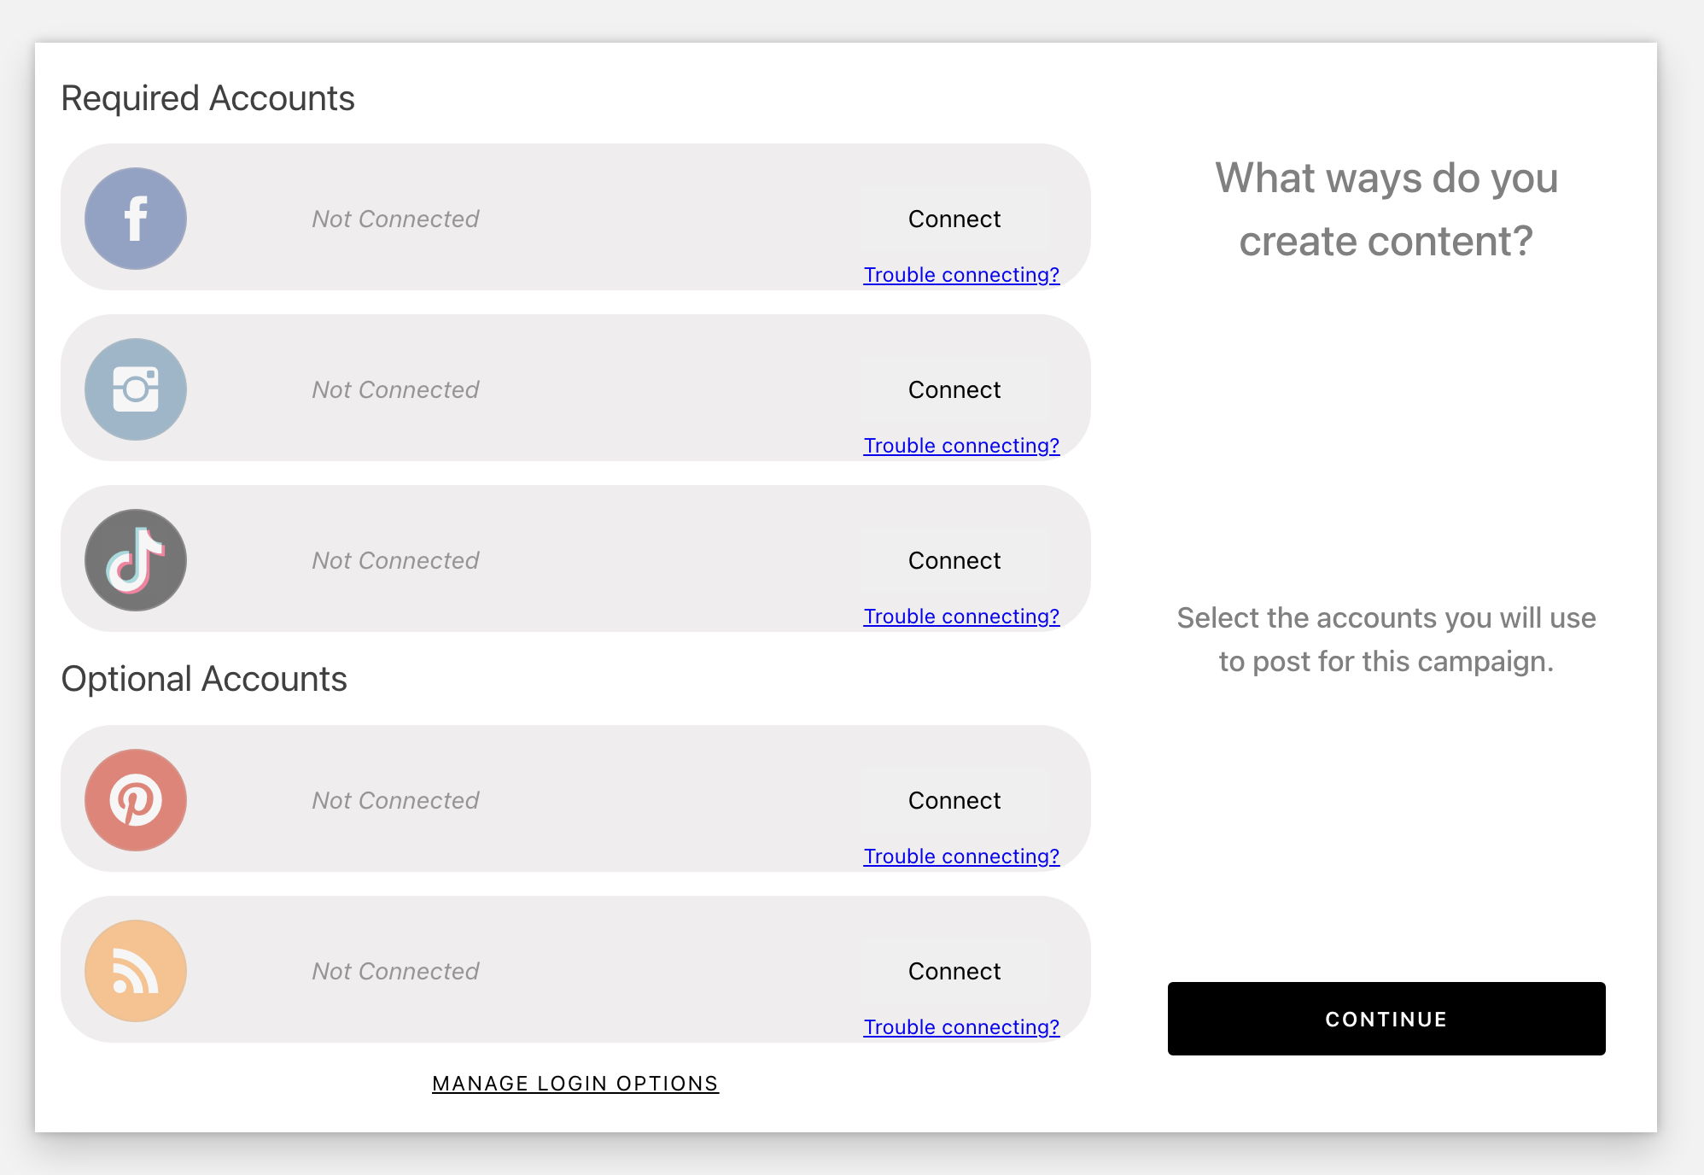Click Not Connected status in Instagram row
Viewport: 1704px width, 1175px height.
[395, 390]
